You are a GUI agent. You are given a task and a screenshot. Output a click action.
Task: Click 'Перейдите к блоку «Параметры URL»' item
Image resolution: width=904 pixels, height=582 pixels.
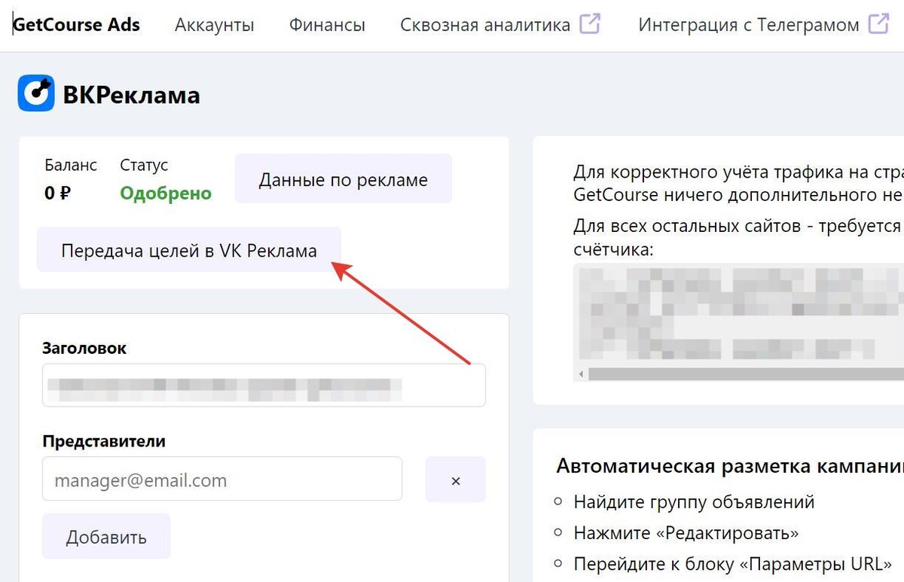coord(733,564)
